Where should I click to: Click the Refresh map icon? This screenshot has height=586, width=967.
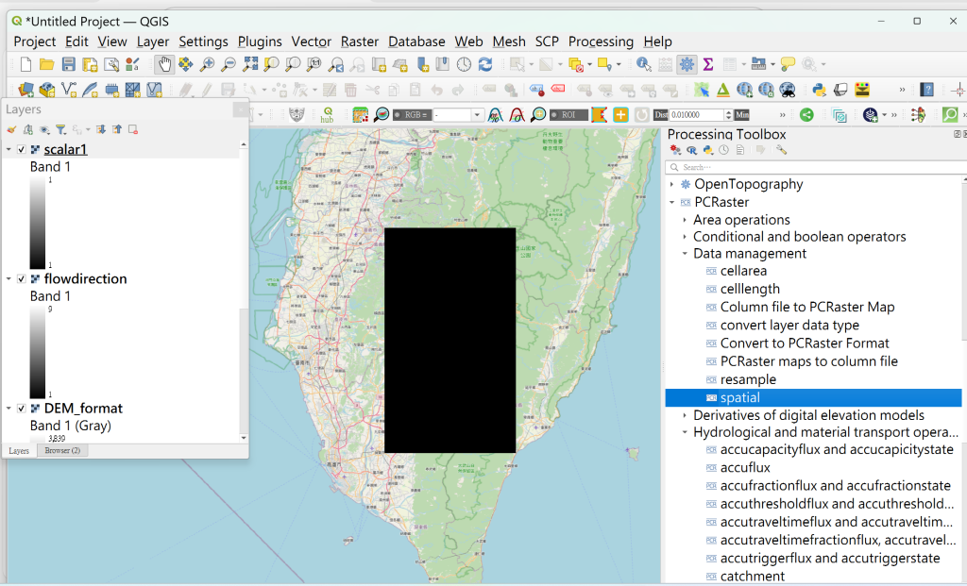(x=485, y=64)
